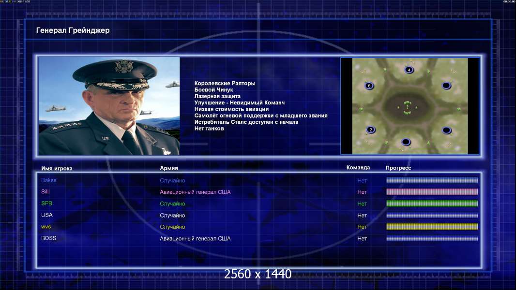This screenshot has width=516, height=290.
Task: Click the "Нет танков" line
Action: [209, 129]
